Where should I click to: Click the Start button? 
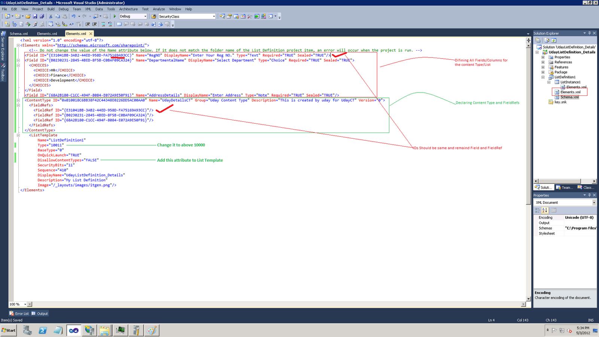tap(9, 330)
